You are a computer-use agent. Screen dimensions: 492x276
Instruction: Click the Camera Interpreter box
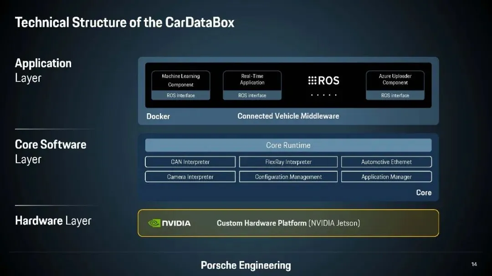coord(190,177)
